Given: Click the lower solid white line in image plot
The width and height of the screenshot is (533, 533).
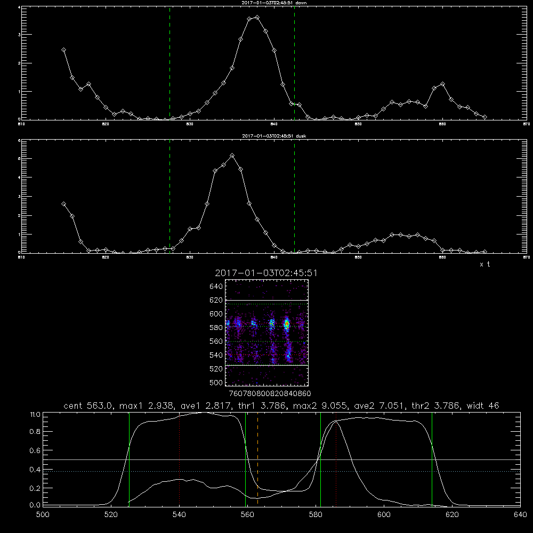Looking at the screenshot, I should coord(266,365).
